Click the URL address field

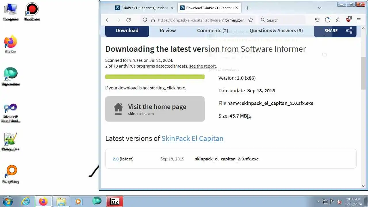[201, 20]
